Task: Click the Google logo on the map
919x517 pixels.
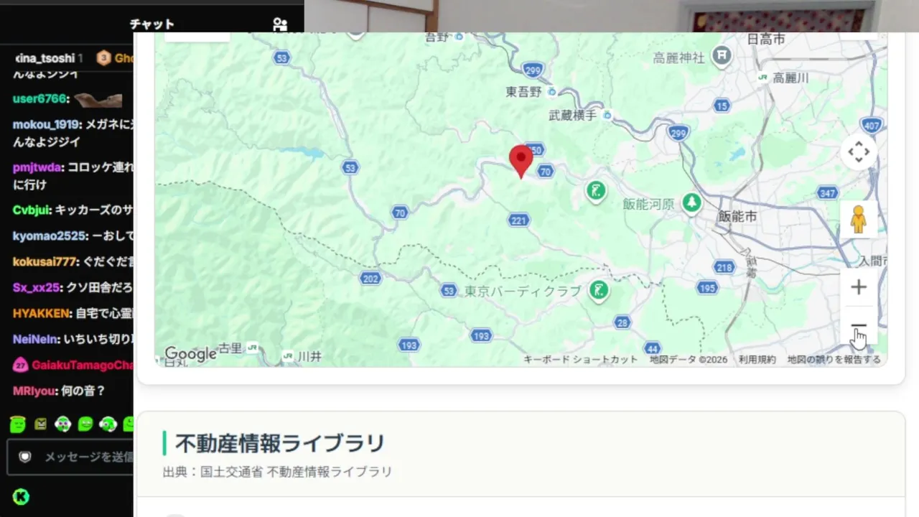Action: [x=190, y=353]
